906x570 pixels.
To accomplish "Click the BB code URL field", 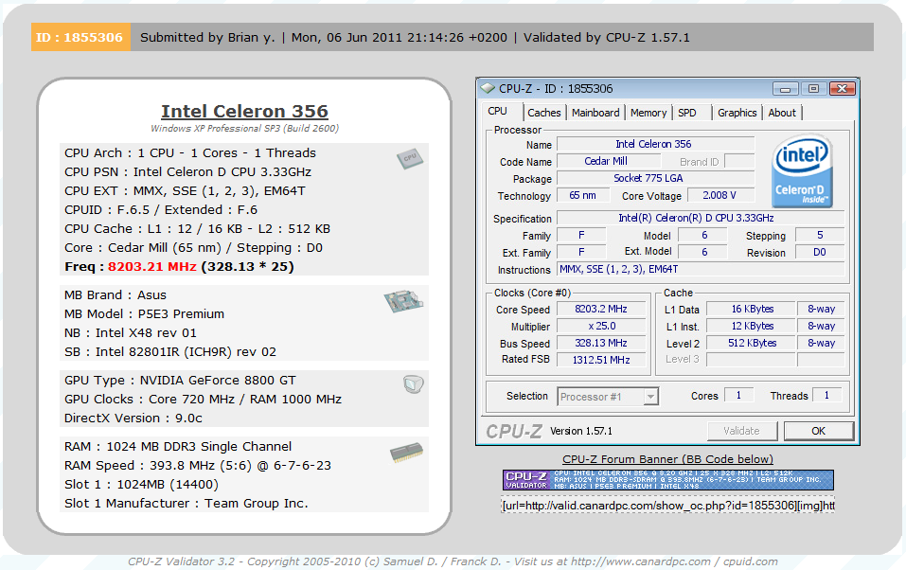I will (668, 506).
